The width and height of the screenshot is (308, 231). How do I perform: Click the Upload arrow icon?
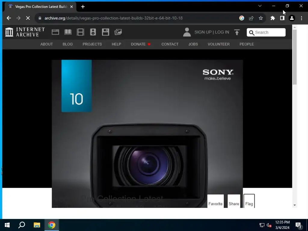237,32
